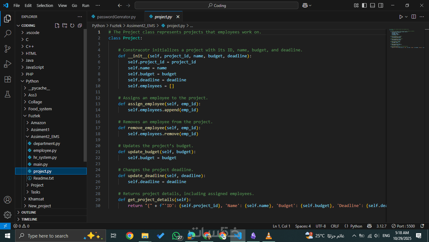Toggle the bottom panel layout button
The width and height of the screenshot is (429, 242).
(373, 5)
